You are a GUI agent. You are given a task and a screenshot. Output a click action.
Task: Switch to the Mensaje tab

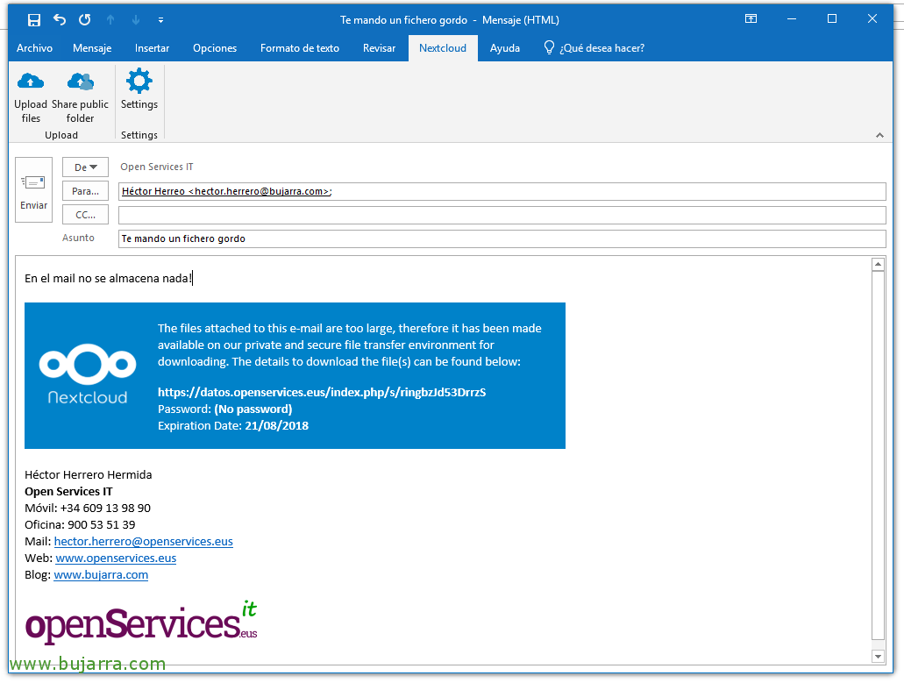pos(92,48)
